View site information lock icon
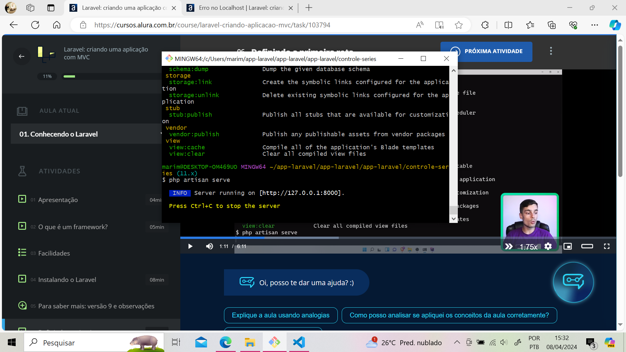This screenshot has width=626, height=352. pyautogui.click(x=83, y=25)
